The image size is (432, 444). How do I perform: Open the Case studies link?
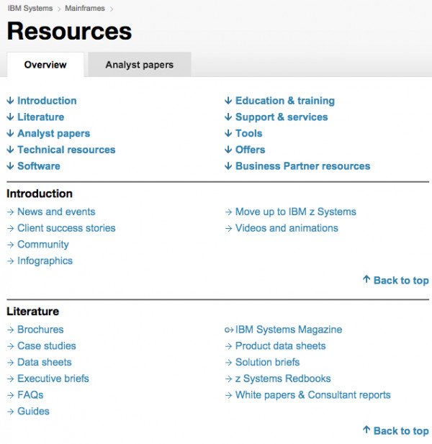[x=47, y=345]
